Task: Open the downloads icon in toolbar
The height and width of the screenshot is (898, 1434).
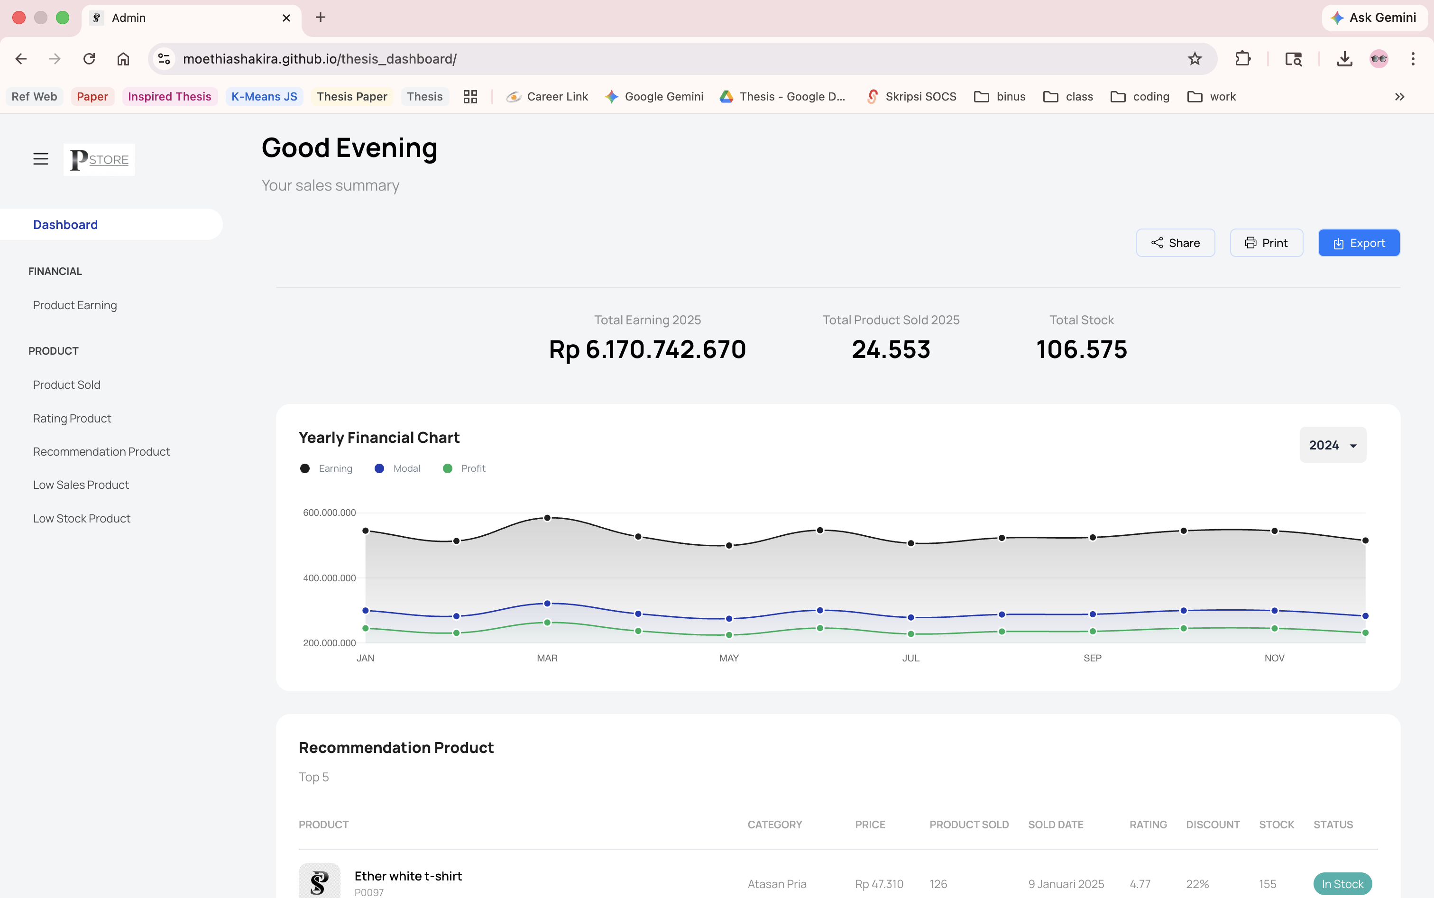Action: (x=1344, y=59)
